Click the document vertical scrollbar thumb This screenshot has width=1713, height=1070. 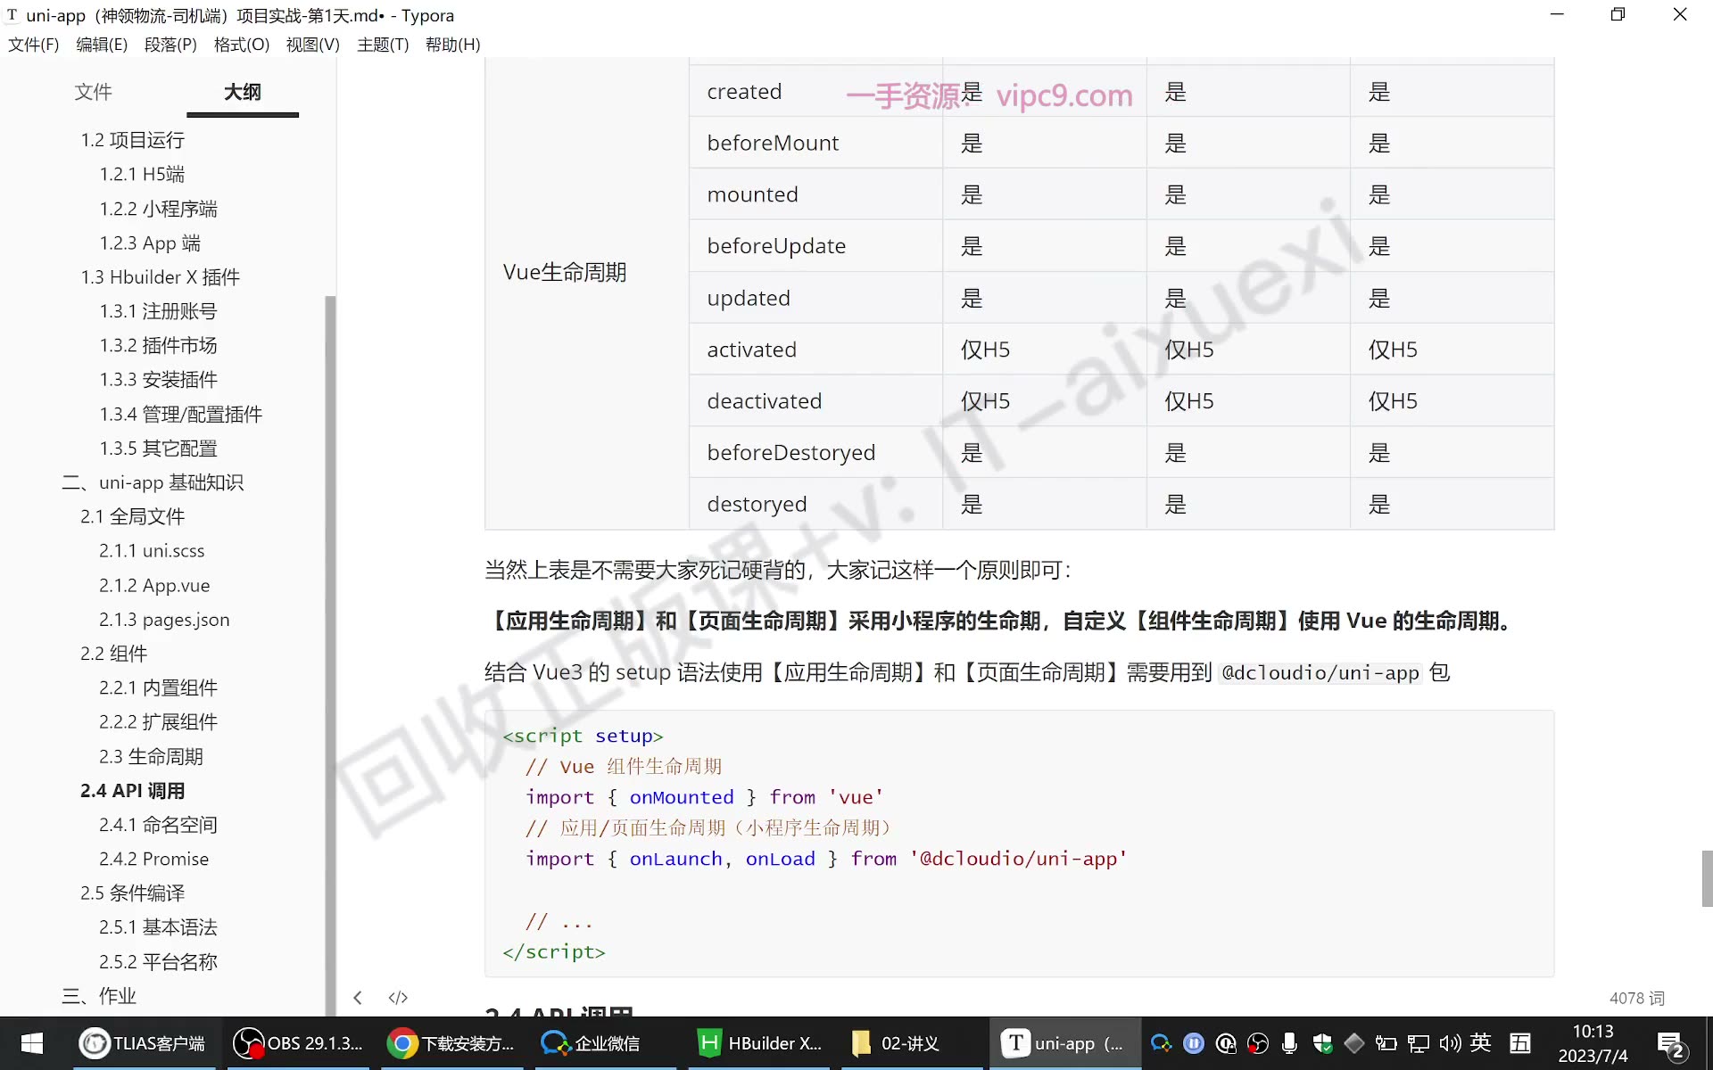[1707, 878]
